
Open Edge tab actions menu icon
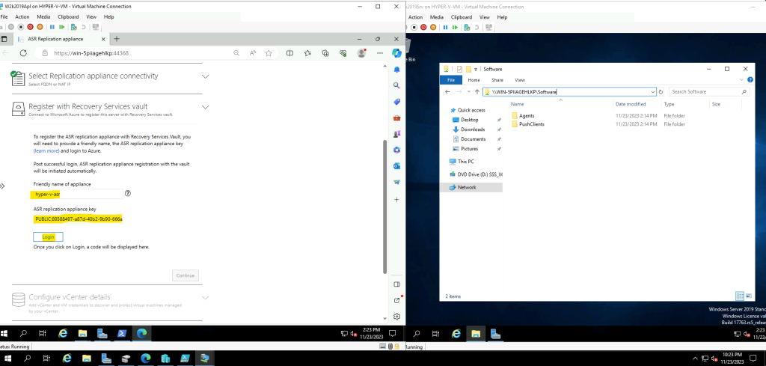4,39
